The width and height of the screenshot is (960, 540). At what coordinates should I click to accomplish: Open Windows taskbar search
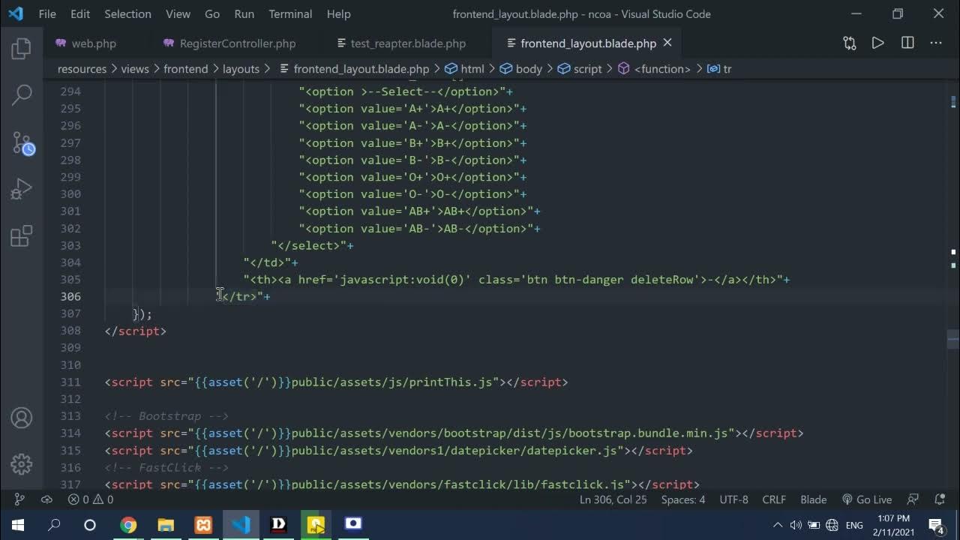(x=54, y=525)
